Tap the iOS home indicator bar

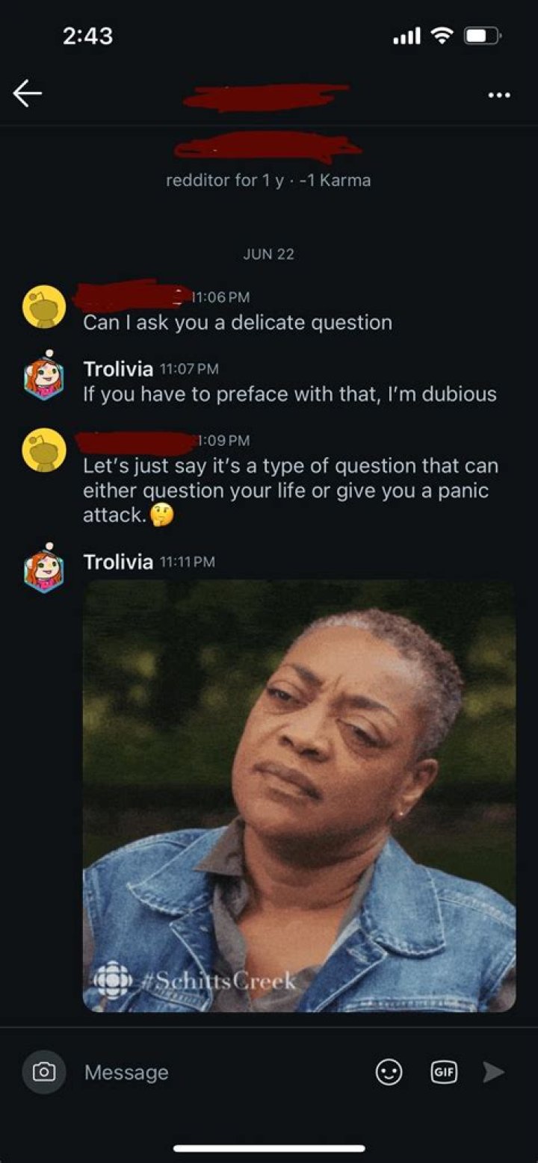pos(269,1148)
